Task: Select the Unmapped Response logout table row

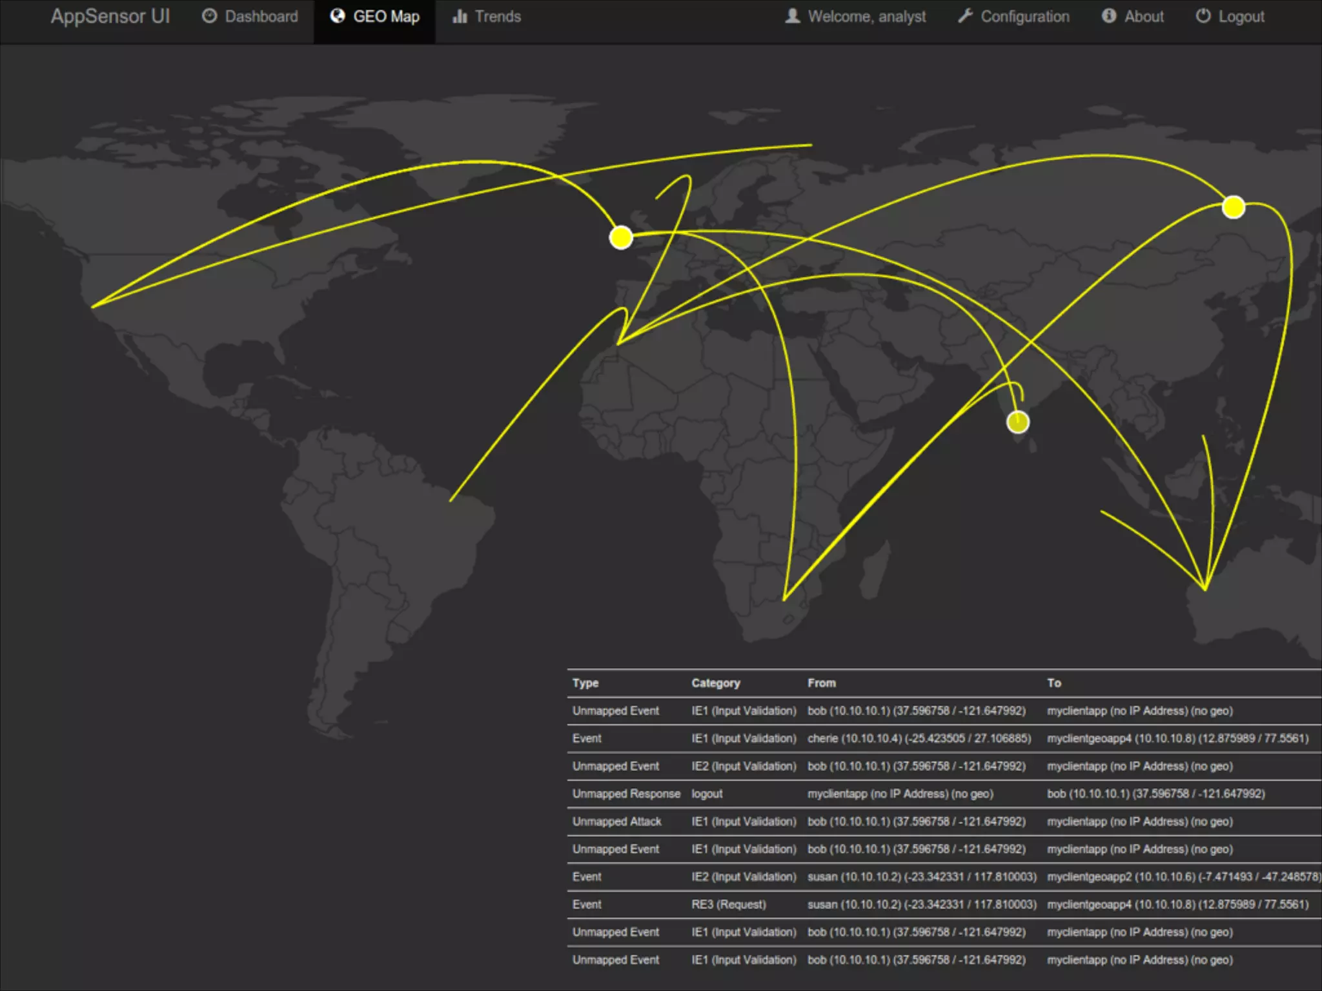Action: (x=904, y=794)
